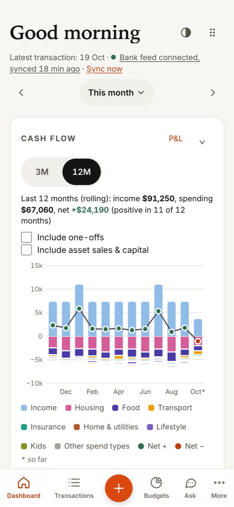Screen dimensions: 234x507
Task: Expand the Cash Flow card chevron
Action: [202, 142]
